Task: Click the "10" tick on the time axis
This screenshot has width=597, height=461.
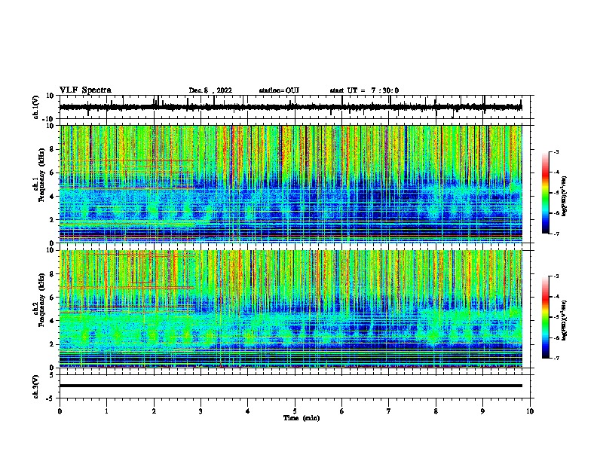Action: coord(530,411)
